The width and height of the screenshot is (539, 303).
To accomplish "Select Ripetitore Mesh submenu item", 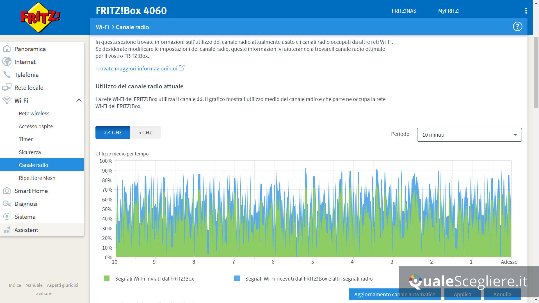I will 37,178.
